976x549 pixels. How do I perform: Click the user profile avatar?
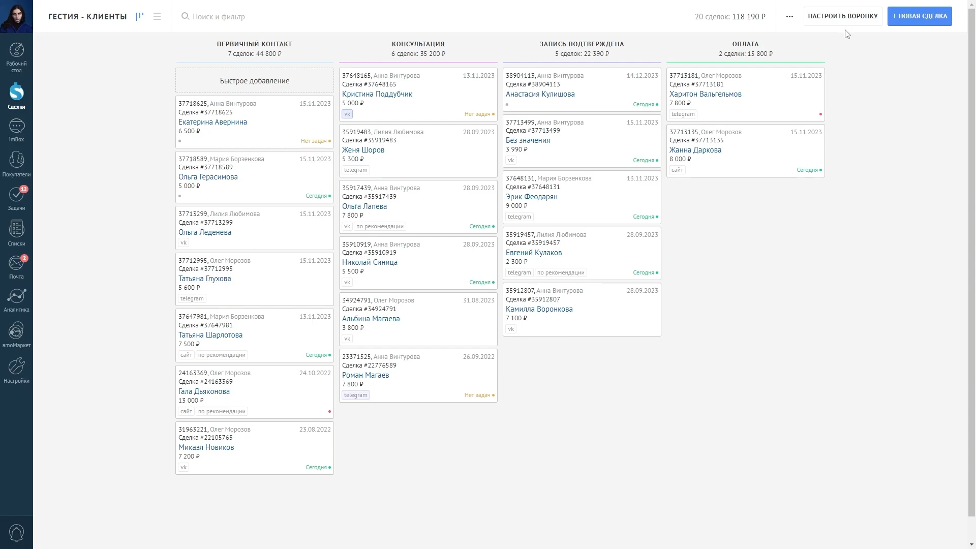[16, 16]
